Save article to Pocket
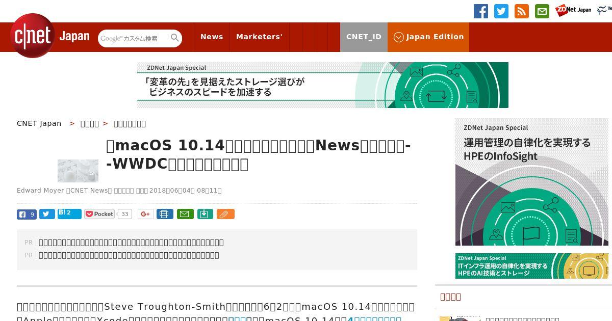 [x=99, y=214]
